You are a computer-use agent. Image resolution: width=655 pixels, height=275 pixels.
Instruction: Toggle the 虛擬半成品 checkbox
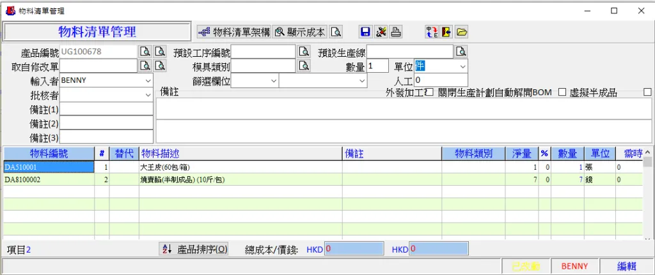[x=647, y=93]
